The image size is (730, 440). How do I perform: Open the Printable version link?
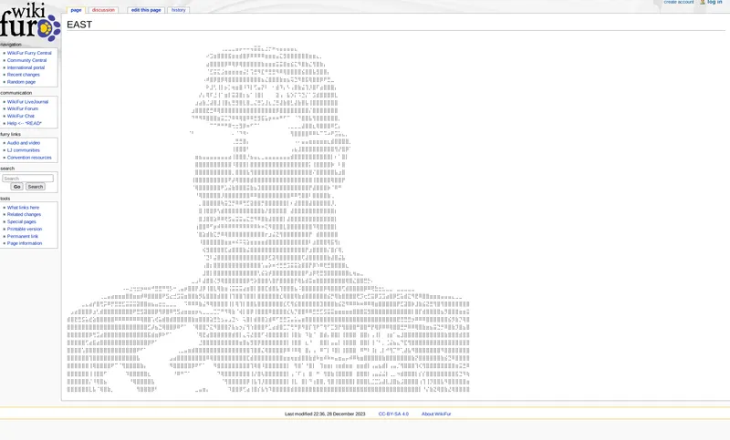[x=25, y=229]
